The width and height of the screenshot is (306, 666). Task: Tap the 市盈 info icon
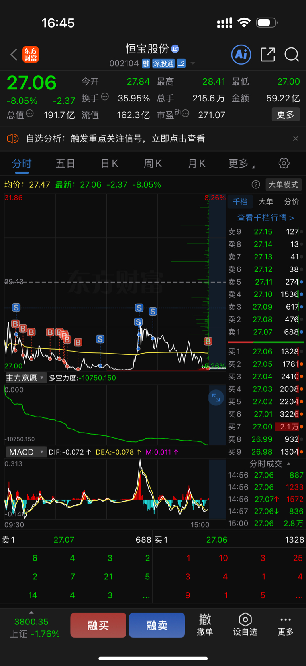pos(185,114)
